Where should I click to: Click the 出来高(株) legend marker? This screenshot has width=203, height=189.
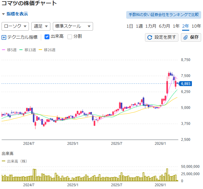(x=4, y=161)
